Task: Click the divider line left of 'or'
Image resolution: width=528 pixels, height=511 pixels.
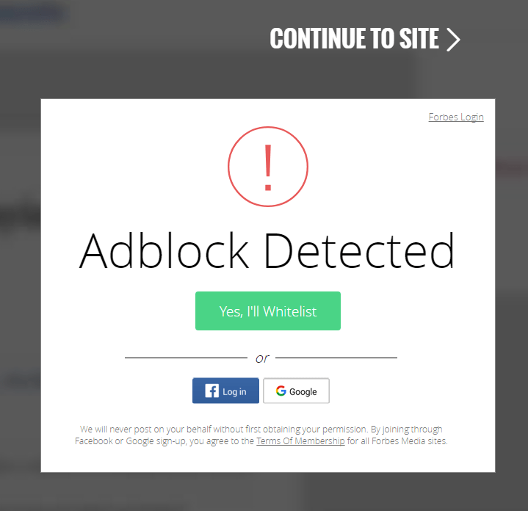Action: point(185,358)
